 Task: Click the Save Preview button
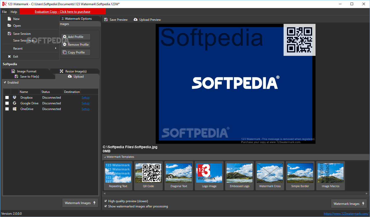116,19
